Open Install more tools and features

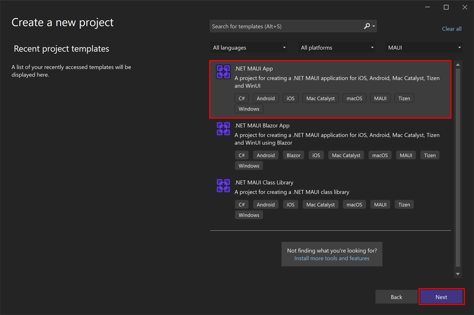point(331,258)
